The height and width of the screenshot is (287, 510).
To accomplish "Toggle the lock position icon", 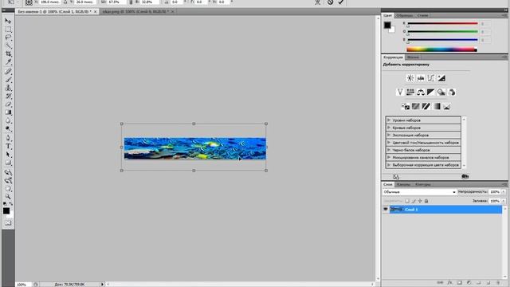I will (420, 201).
